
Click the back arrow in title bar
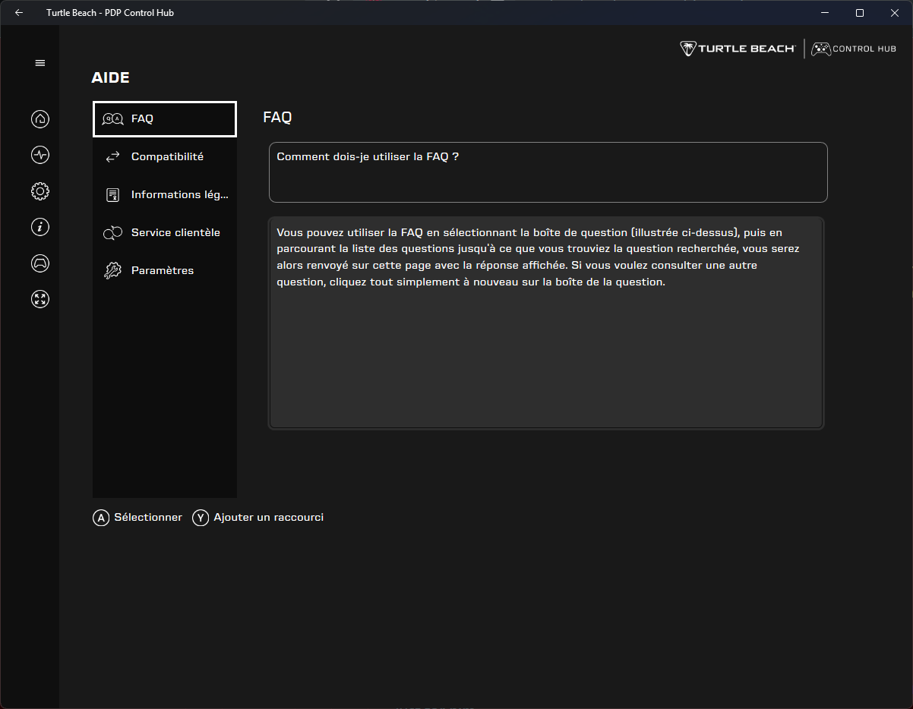(x=19, y=13)
